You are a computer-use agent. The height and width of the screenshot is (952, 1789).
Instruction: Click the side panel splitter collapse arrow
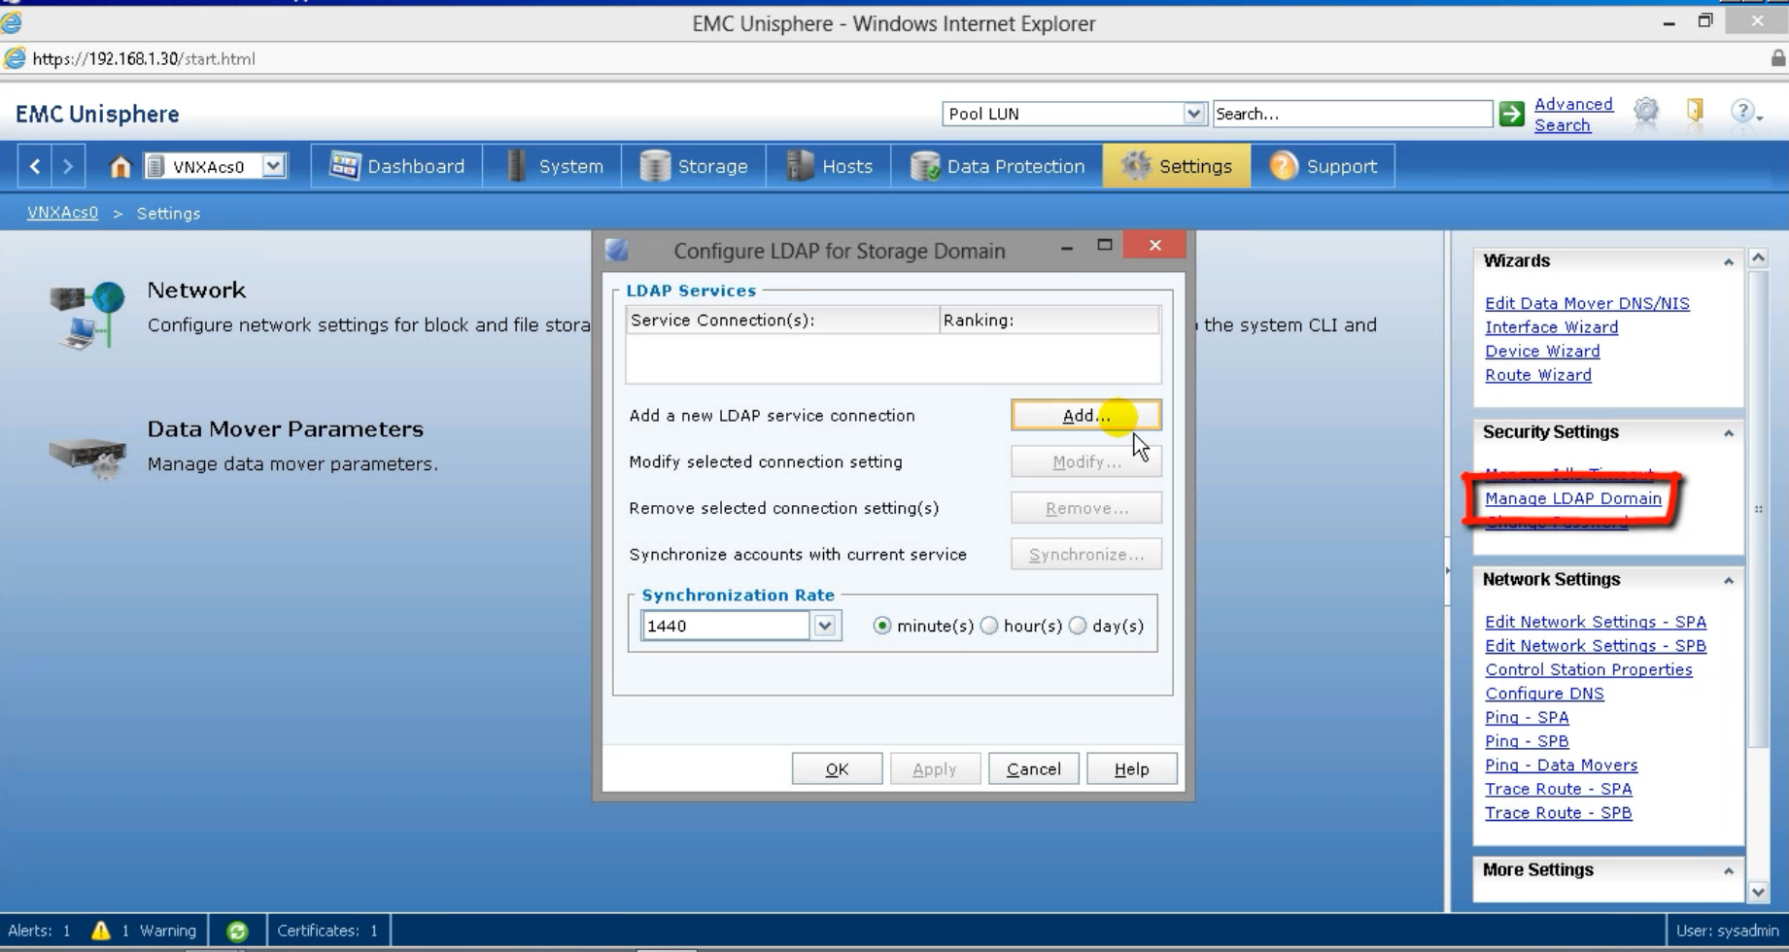tap(1447, 571)
